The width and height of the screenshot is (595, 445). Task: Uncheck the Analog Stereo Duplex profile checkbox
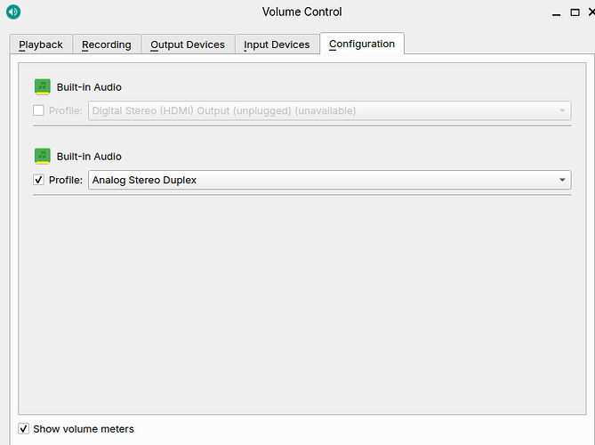38,180
